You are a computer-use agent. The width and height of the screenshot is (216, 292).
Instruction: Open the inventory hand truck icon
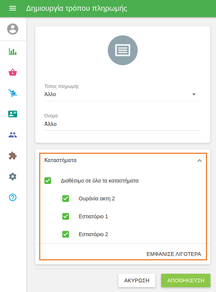[13, 93]
